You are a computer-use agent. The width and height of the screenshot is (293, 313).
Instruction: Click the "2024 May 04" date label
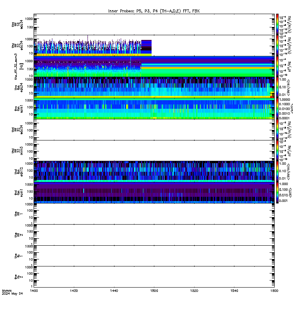point(13,294)
